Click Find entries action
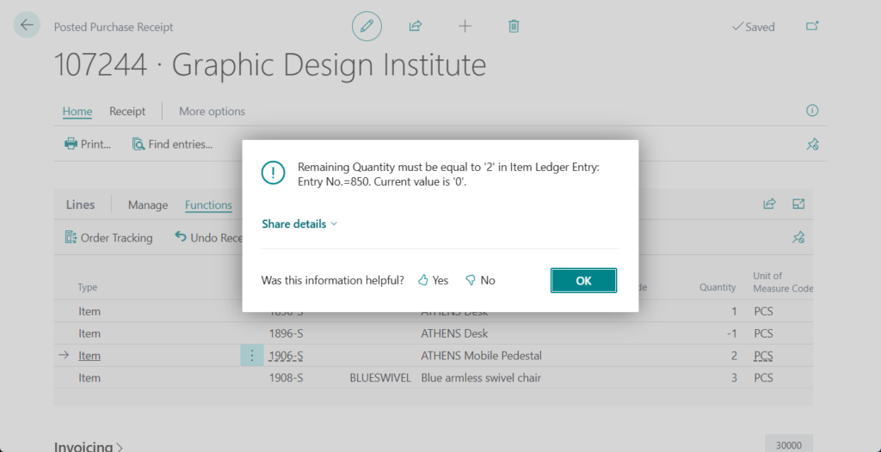 (172, 144)
